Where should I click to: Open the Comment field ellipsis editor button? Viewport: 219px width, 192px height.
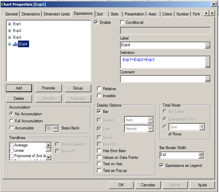[208, 79]
